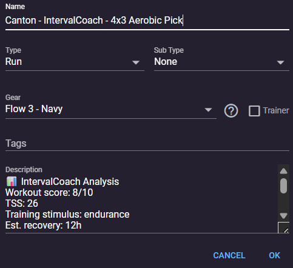Screen dimensions: 293x268
Task: Confirm with the OK button
Action: pyautogui.click(x=274, y=255)
